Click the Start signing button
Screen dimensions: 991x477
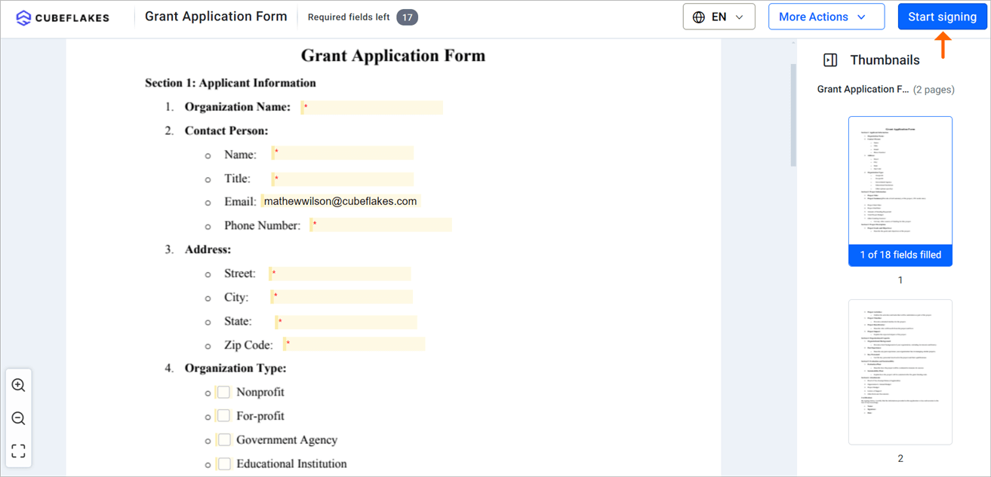[942, 17]
